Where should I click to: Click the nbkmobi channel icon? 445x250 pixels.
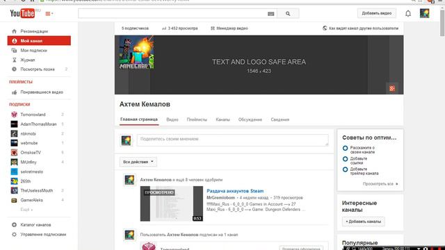(14, 133)
